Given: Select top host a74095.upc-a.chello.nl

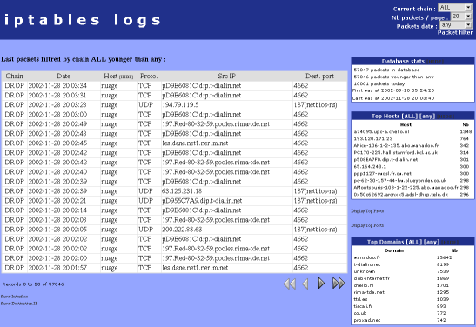Looking at the screenshot, I should tap(382, 132).
